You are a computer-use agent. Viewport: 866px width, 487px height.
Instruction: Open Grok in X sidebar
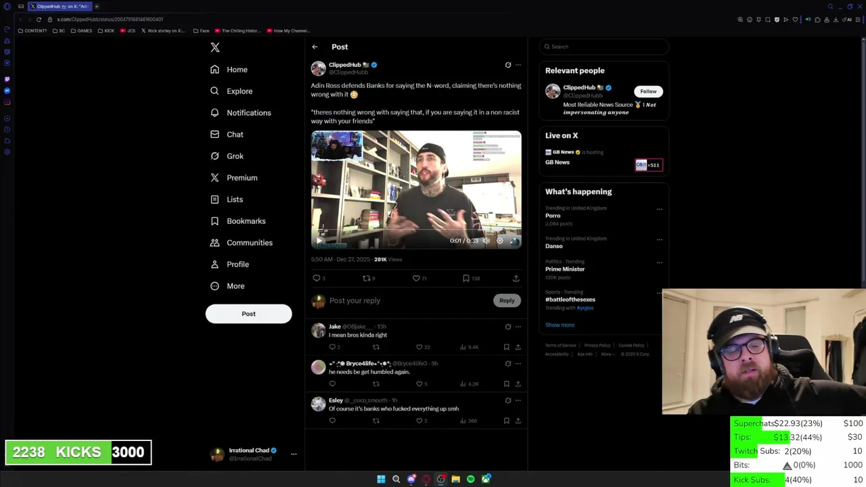coord(227,156)
